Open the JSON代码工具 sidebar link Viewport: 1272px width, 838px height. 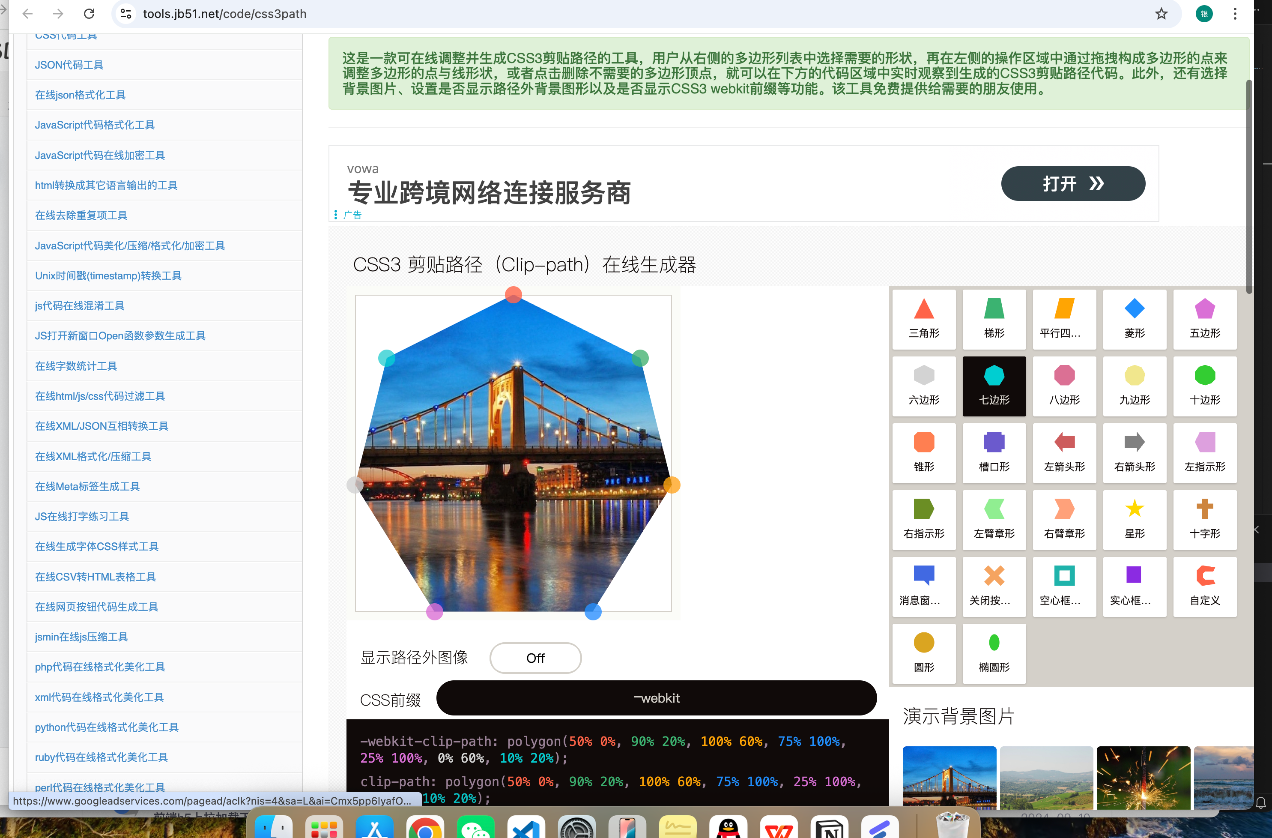pos(69,65)
